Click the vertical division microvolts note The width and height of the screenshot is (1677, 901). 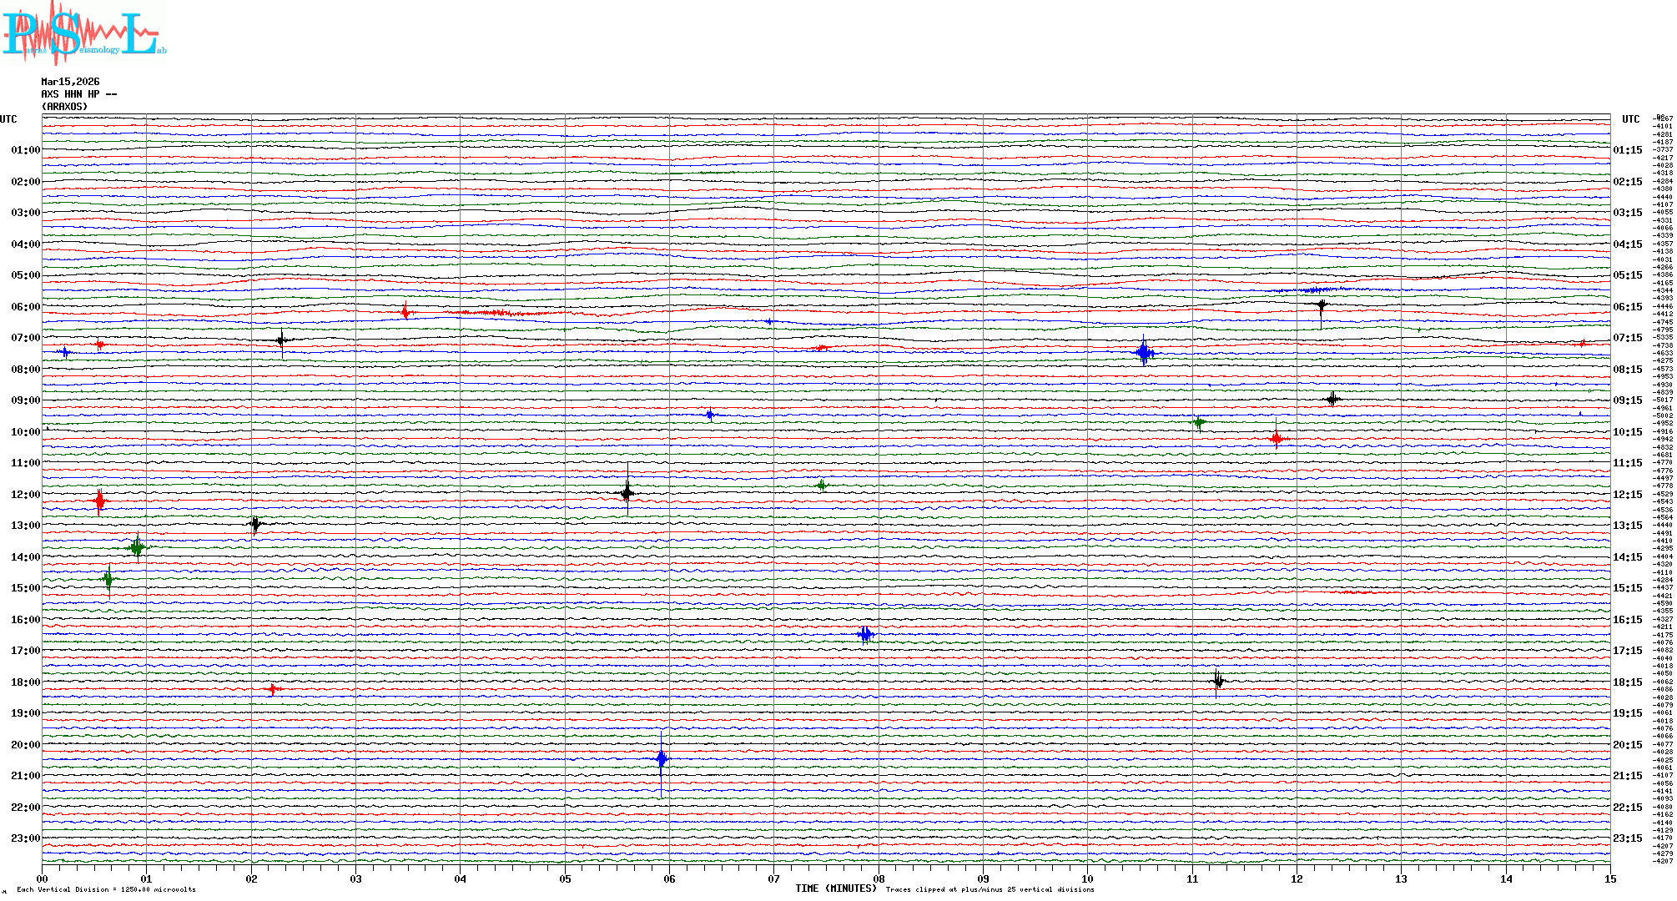tap(106, 889)
